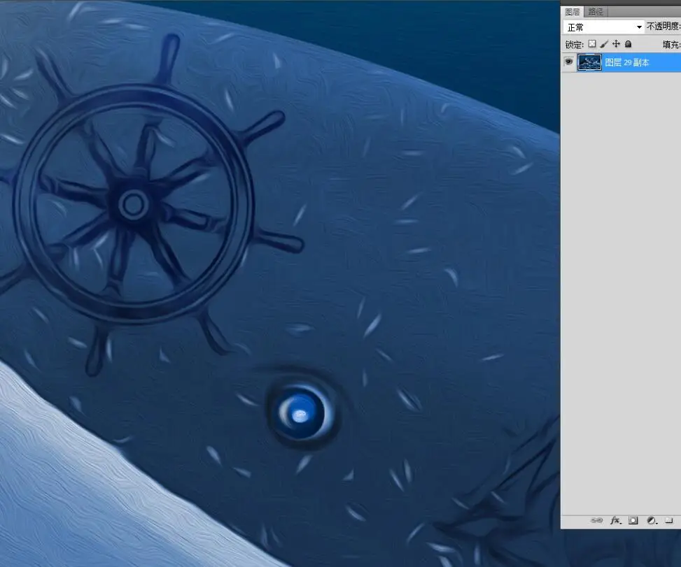Toggle lock position move icon
The image size is (681, 567).
pos(616,44)
